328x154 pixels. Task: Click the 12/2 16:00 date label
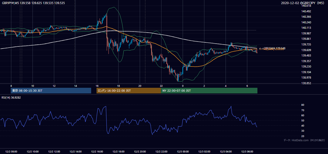coord(97,152)
